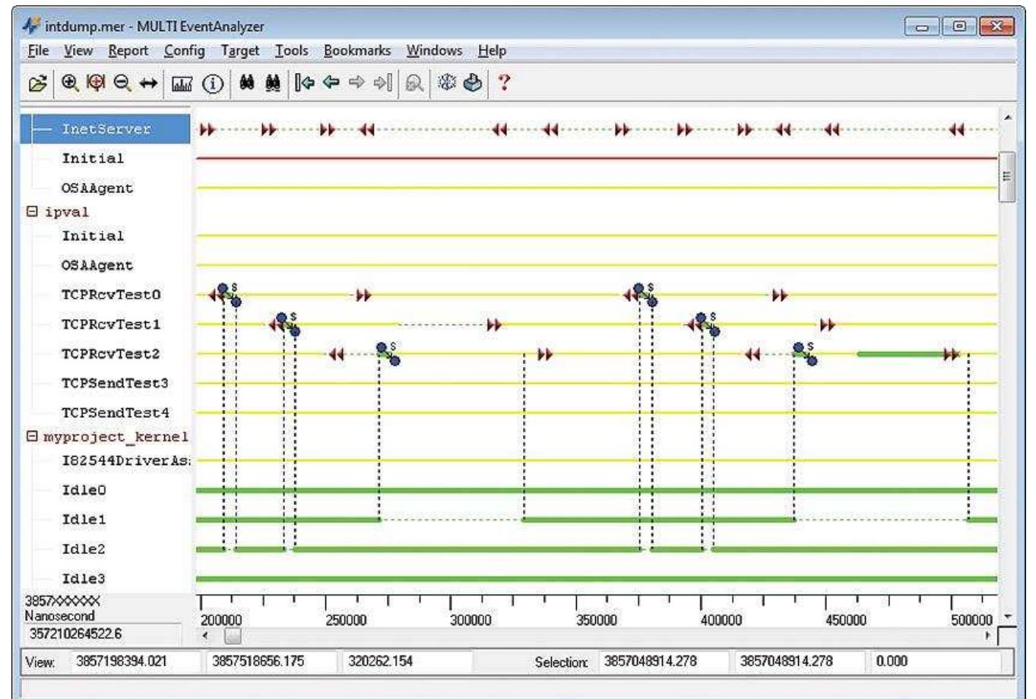1036x699 pixels.
Task: Open the Windows menu
Action: click(x=434, y=51)
